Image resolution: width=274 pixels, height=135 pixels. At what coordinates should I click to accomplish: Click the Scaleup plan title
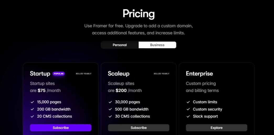[119, 74]
